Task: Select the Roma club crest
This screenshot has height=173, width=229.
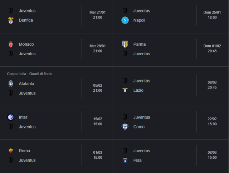Action: (x=11, y=151)
